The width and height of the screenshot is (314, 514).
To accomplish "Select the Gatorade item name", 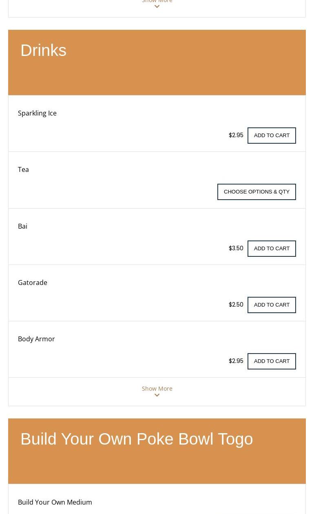I will click(x=33, y=283).
